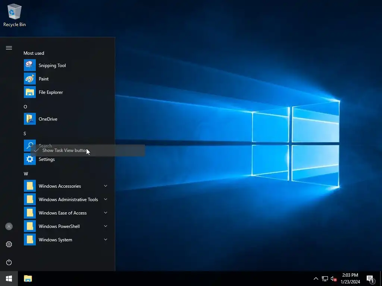Open Paint from the Start menu
This screenshot has width=382, height=286.
click(66, 79)
